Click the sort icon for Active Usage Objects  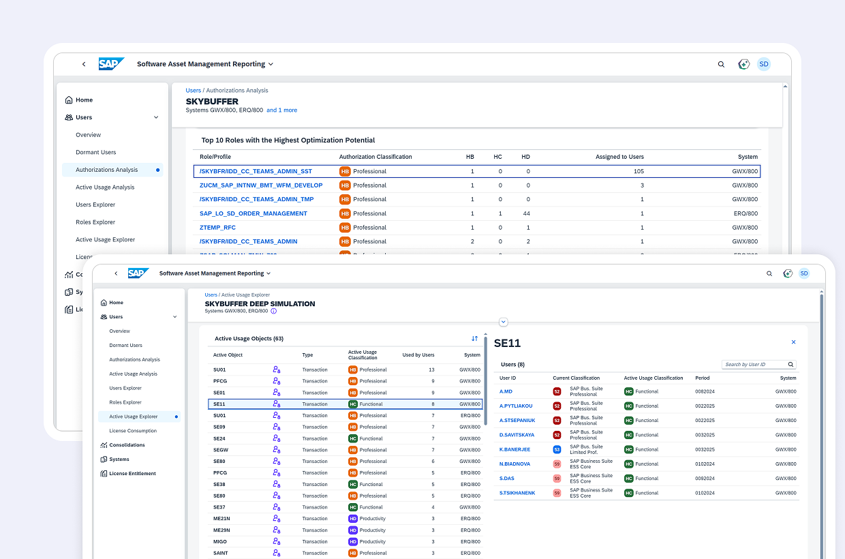click(474, 338)
